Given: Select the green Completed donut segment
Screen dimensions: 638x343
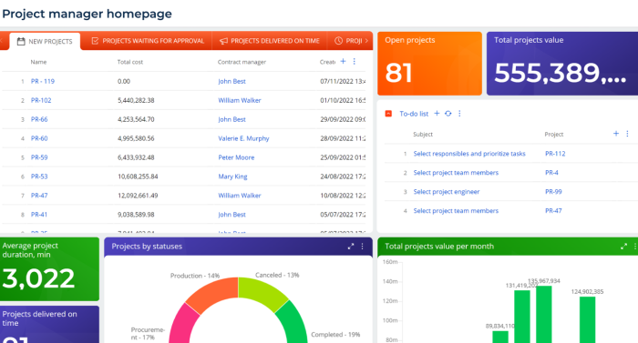Looking at the screenshot, I should tap(293, 323).
